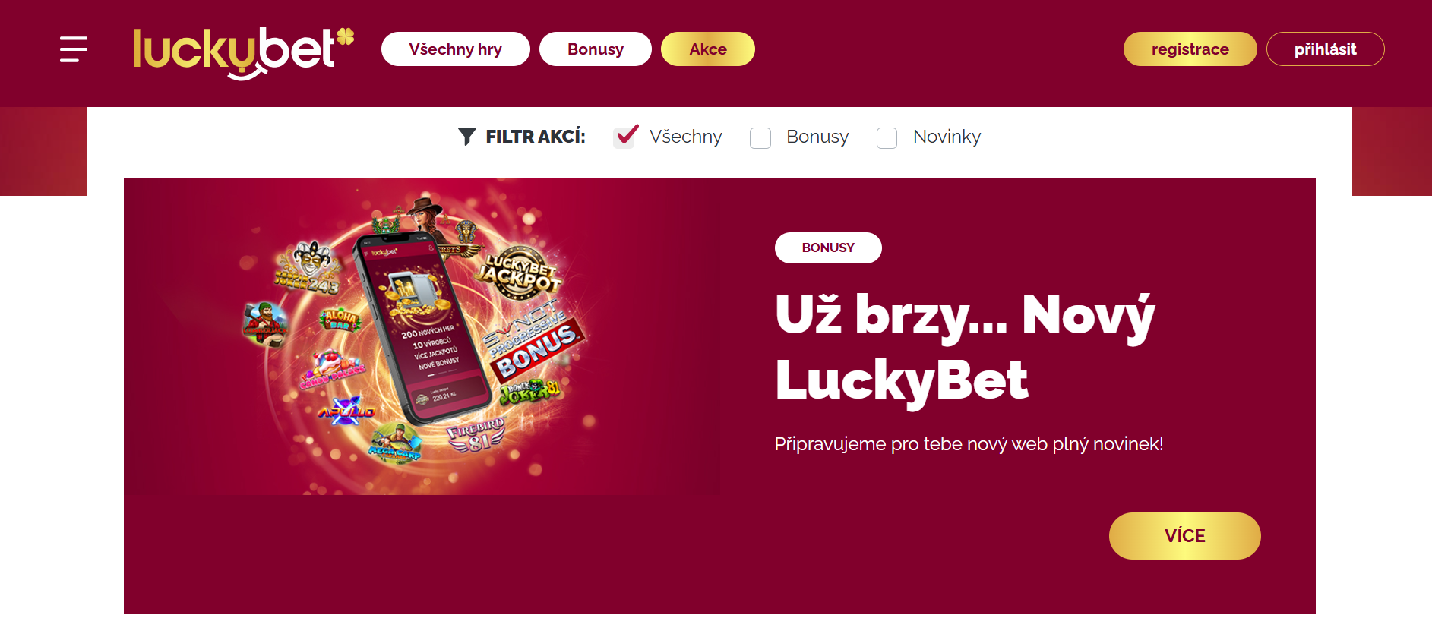Uncheck the Všechny filter checkbox
This screenshot has width=1432, height=618.
(x=624, y=137)
